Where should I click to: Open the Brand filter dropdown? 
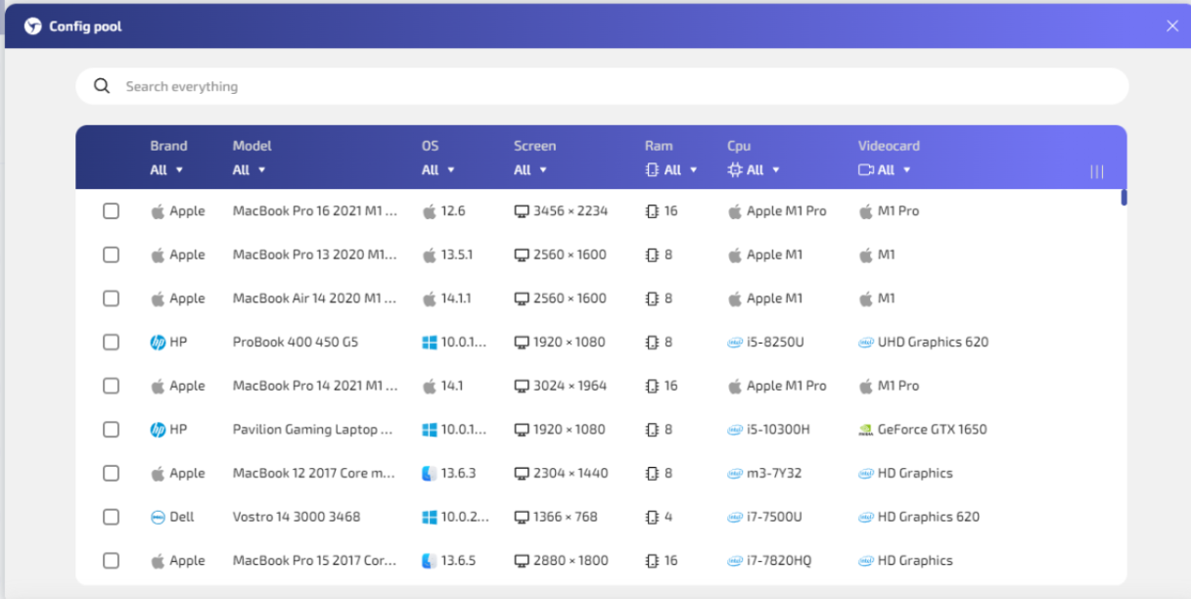[x=167, y=170]
